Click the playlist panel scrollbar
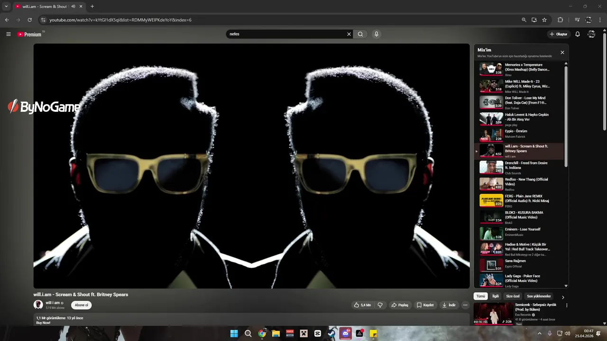Viewport: 607px width, 341px height. point(566,116)
